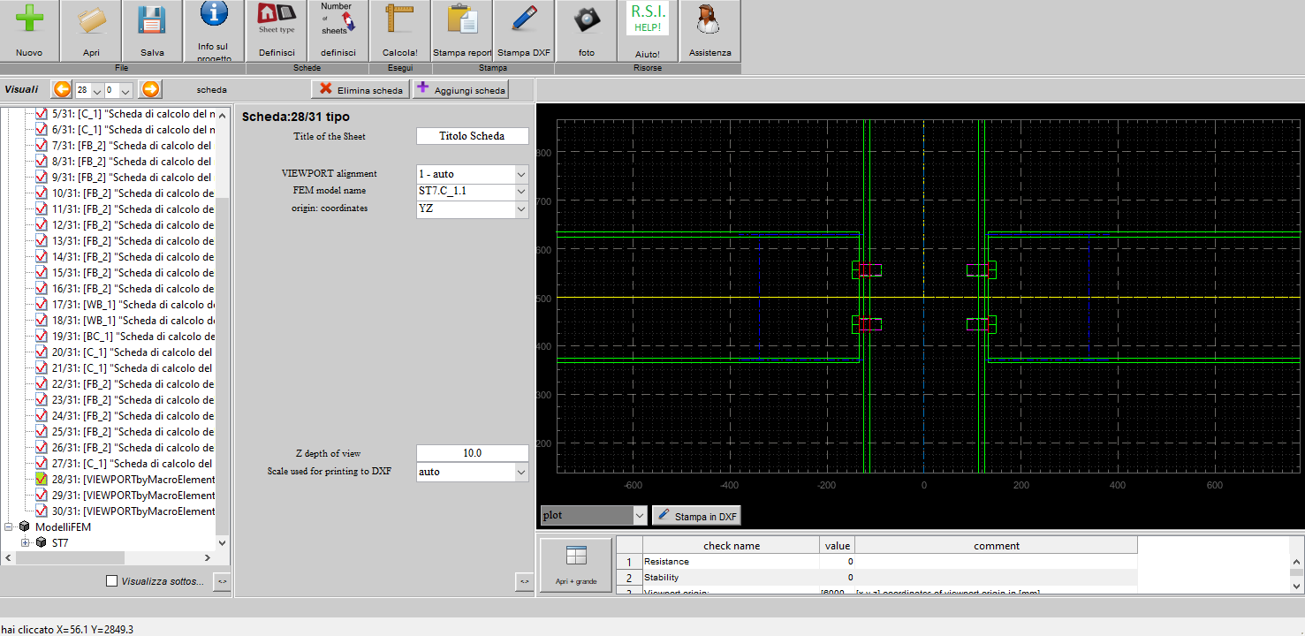Screen dimensions: 1305x636
Task: Expand the ST7 tree node
Action: [x=26, y=543]
